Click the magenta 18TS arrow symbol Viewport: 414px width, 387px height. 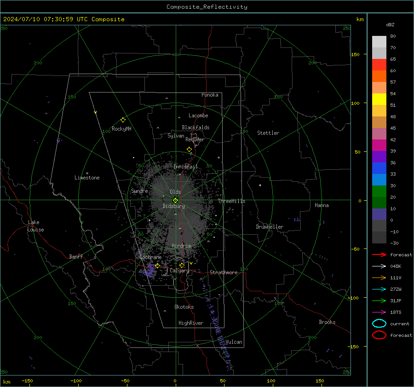click(x=379, y=312)
